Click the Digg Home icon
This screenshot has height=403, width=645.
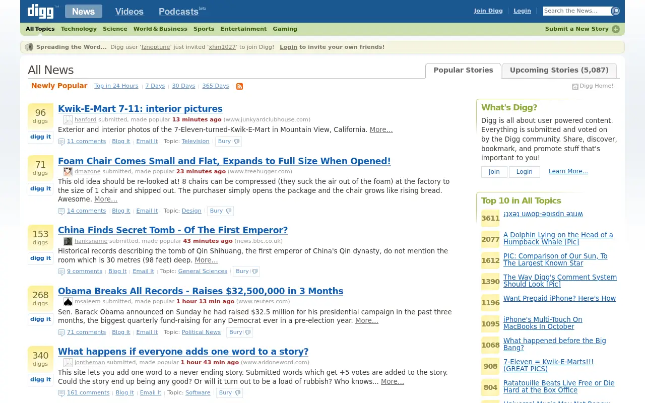pyautogui.click(x=575, y=87)
